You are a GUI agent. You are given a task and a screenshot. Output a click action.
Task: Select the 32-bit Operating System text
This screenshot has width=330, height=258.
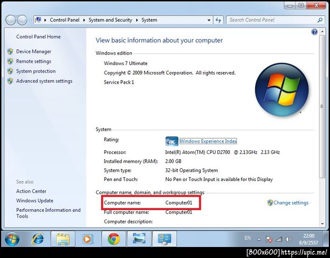tap(191, 170)
